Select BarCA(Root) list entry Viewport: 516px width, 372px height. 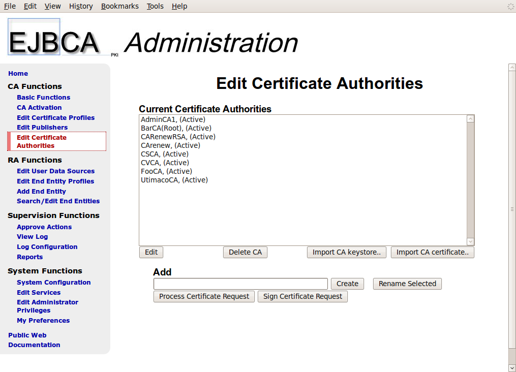[x=176, y=128]
